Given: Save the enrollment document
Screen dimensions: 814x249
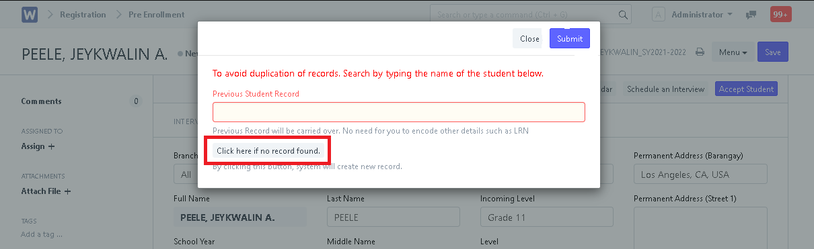Looking at the screenshot, I should point(773,52).
